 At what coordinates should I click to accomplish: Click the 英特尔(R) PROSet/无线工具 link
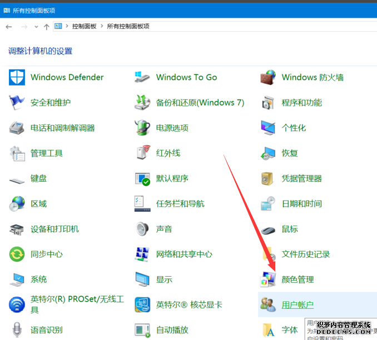point(77,304)
